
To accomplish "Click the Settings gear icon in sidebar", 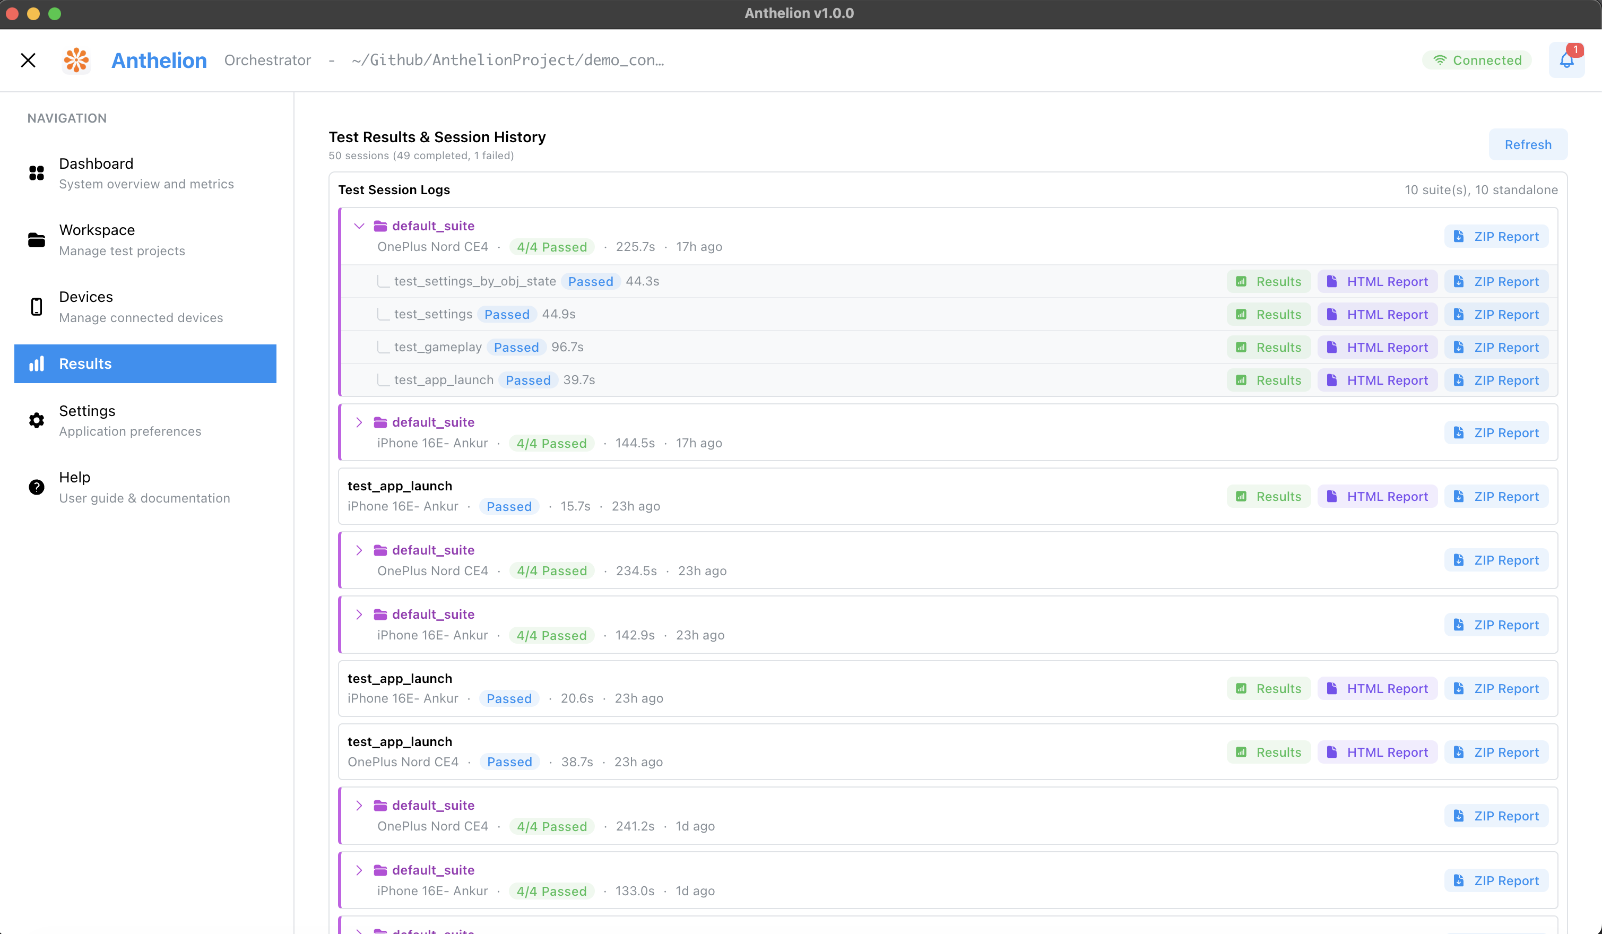I will click(37, 420).
